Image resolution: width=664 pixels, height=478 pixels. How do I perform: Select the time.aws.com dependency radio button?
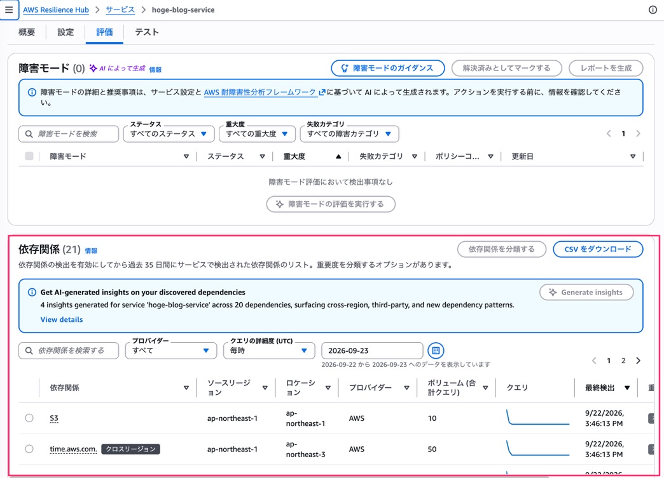click(29, 449)
